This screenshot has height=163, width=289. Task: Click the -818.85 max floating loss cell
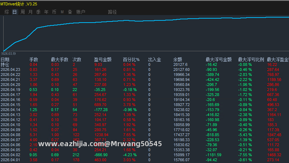(212, 135)
